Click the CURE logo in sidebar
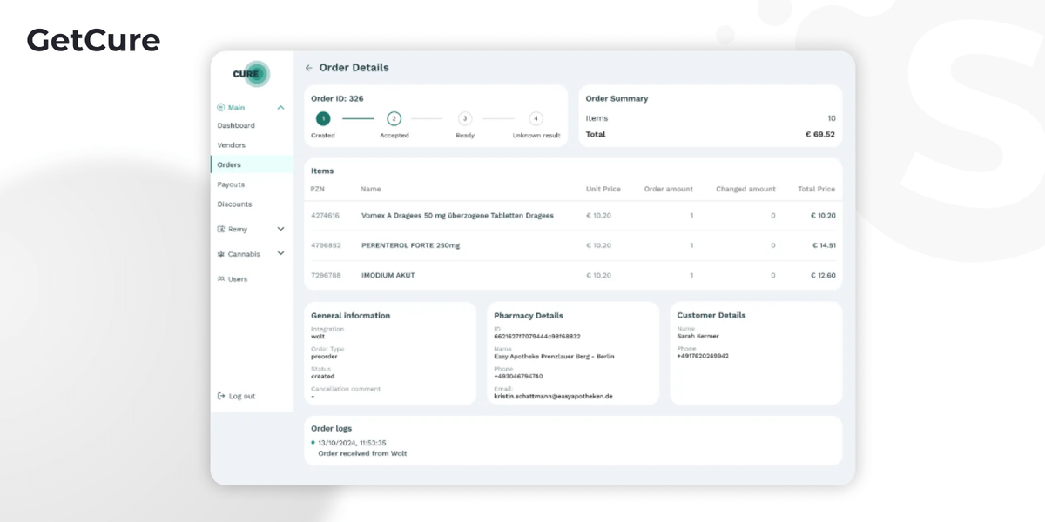 (251, 74)
